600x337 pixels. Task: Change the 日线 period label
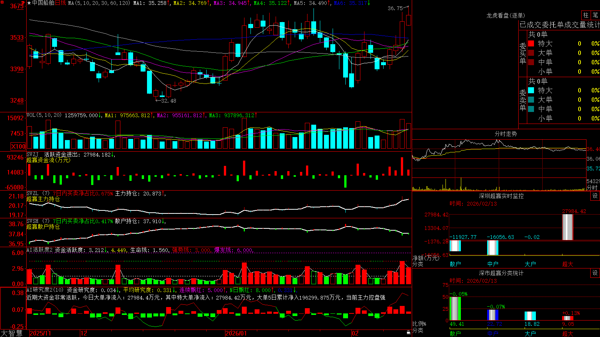[x=60, y=3]
